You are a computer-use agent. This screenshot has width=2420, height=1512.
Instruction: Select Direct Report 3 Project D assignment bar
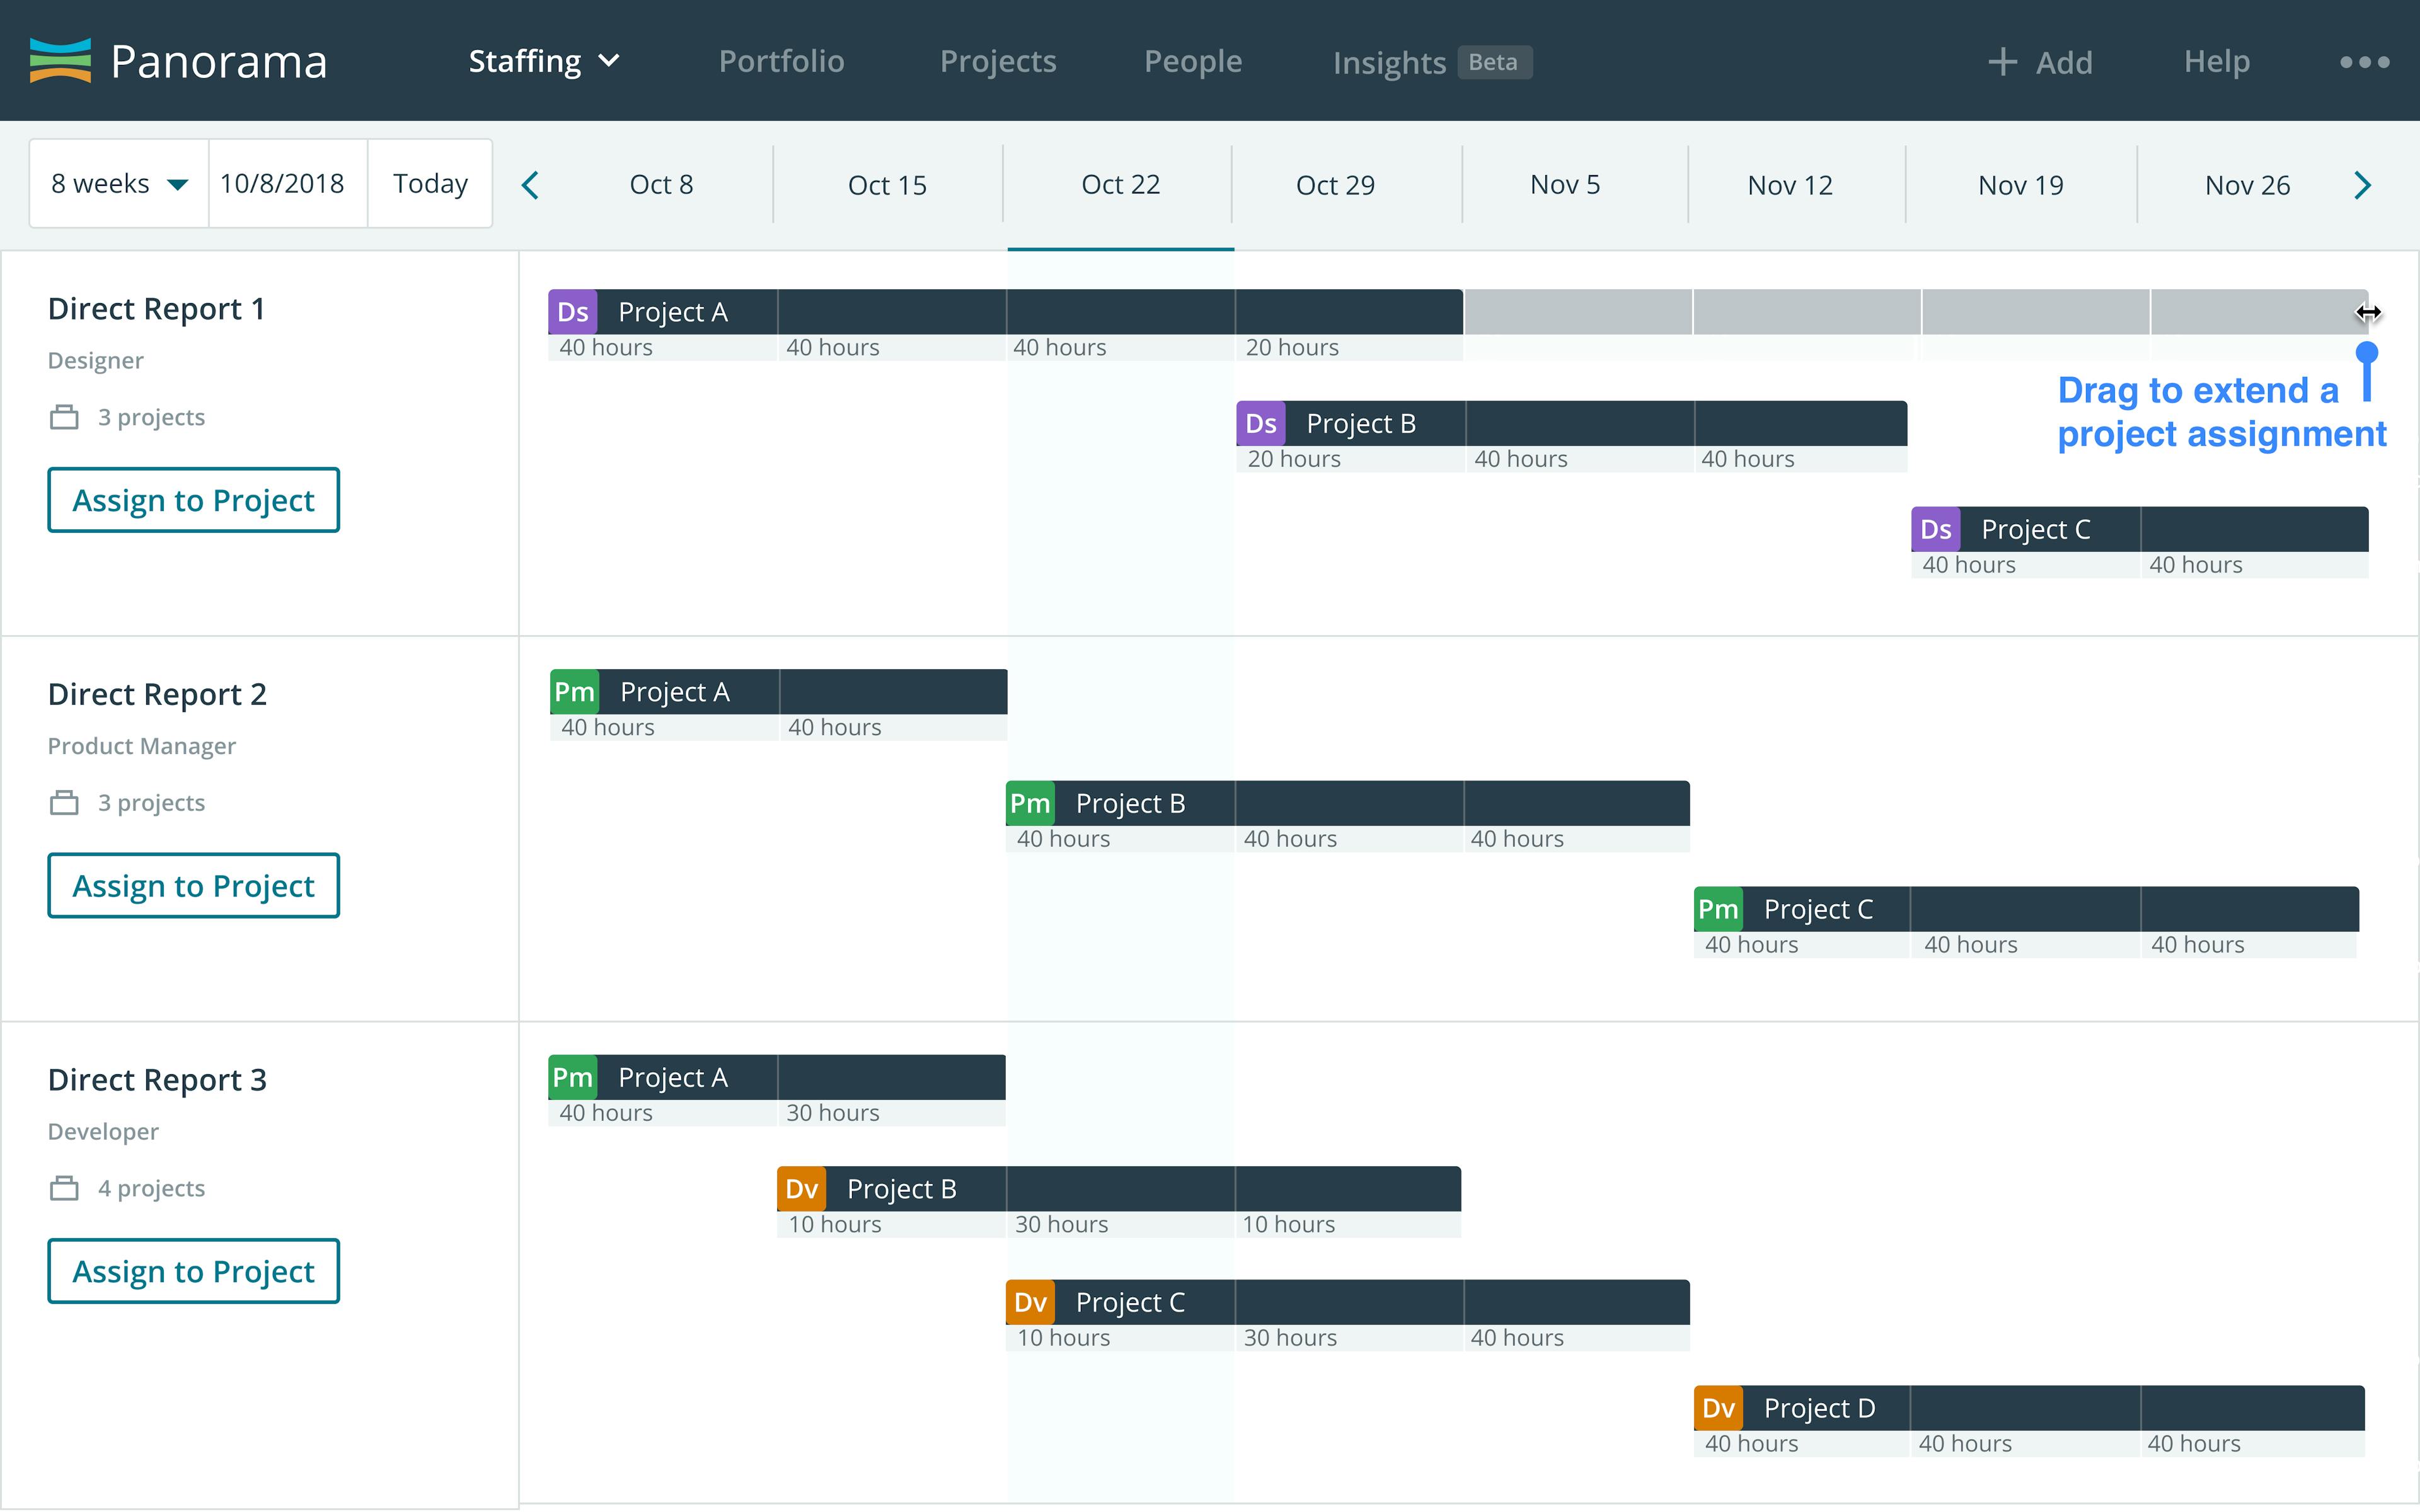pyautogui.click(x=2029, y=1408)
